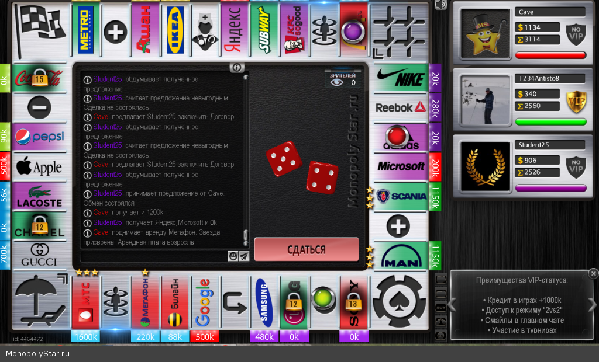The image size is (599, 362).
Task: Select the Microsoft property cell
Action: point(400,166)
